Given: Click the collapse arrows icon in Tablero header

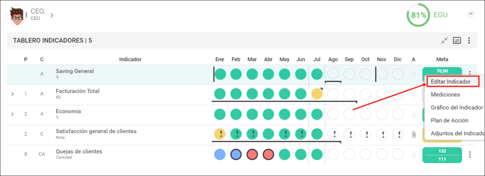Looking at the screenshot, I should pos(444,40).
